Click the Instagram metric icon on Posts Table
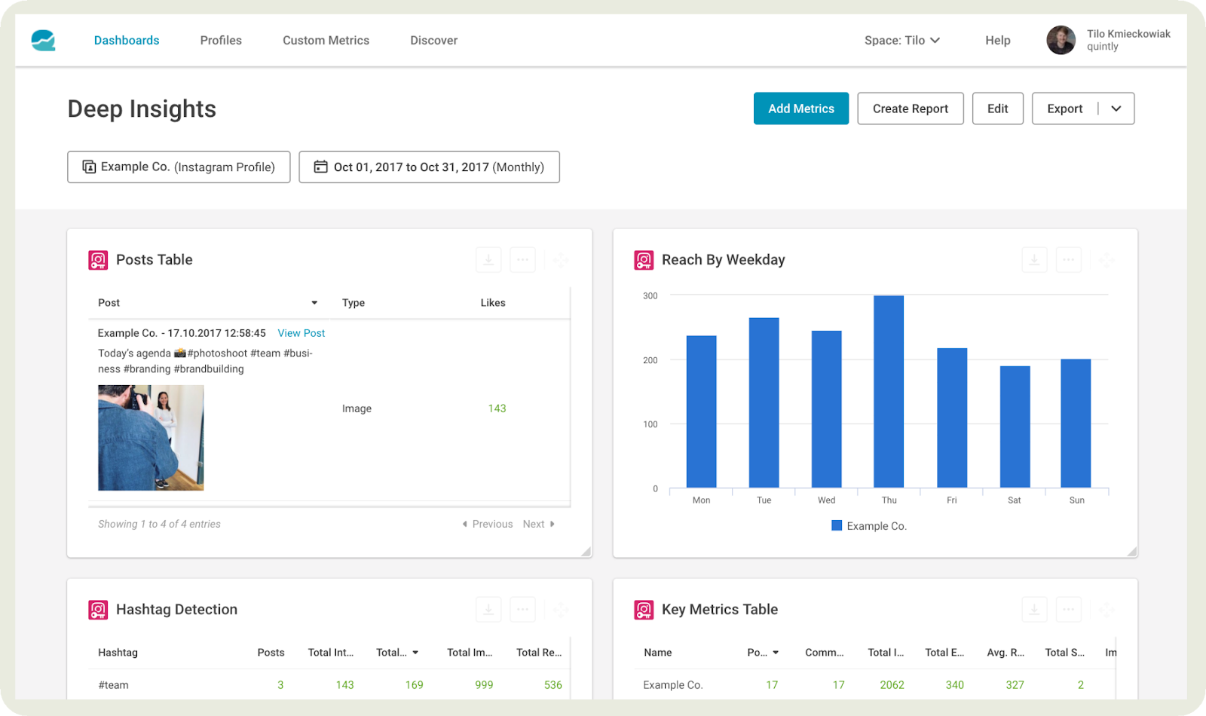The width and height of the screenshot is (1206, 716). pyautogui.click(x=98, y=259)
